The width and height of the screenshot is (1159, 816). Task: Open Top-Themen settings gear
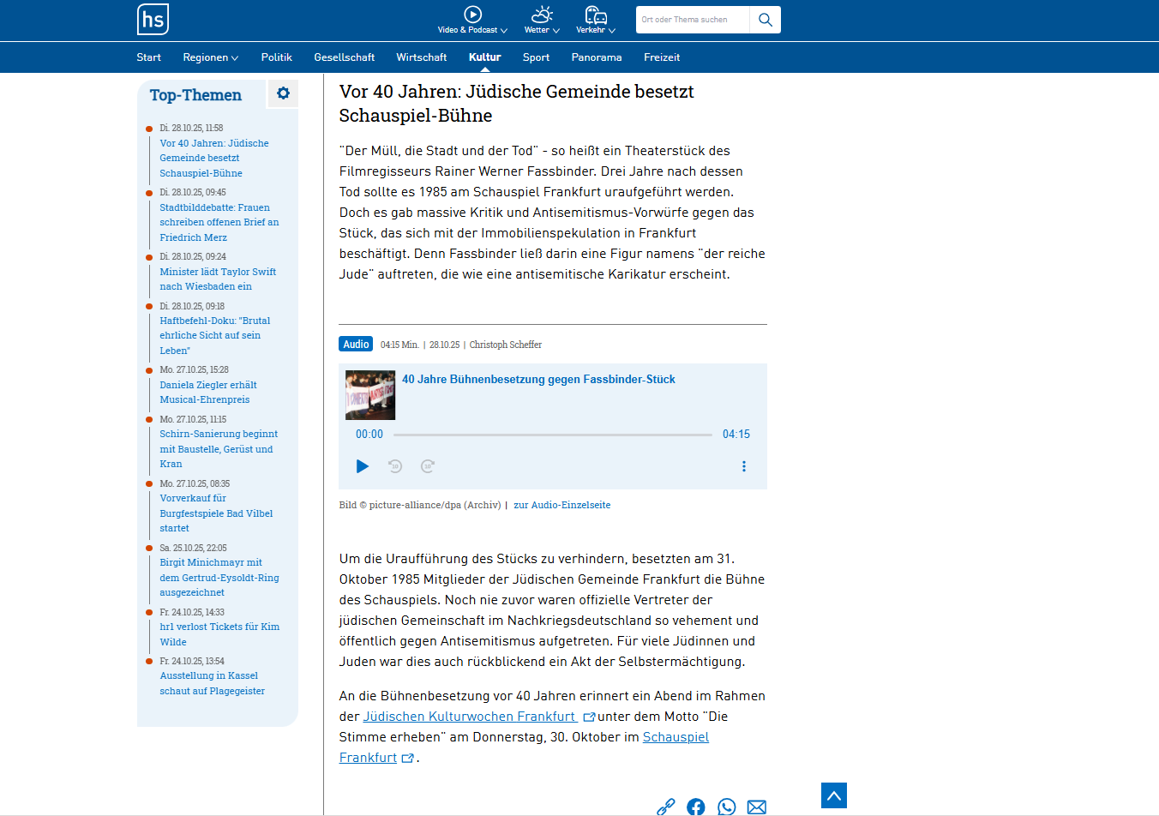click(x=283, y=93)
